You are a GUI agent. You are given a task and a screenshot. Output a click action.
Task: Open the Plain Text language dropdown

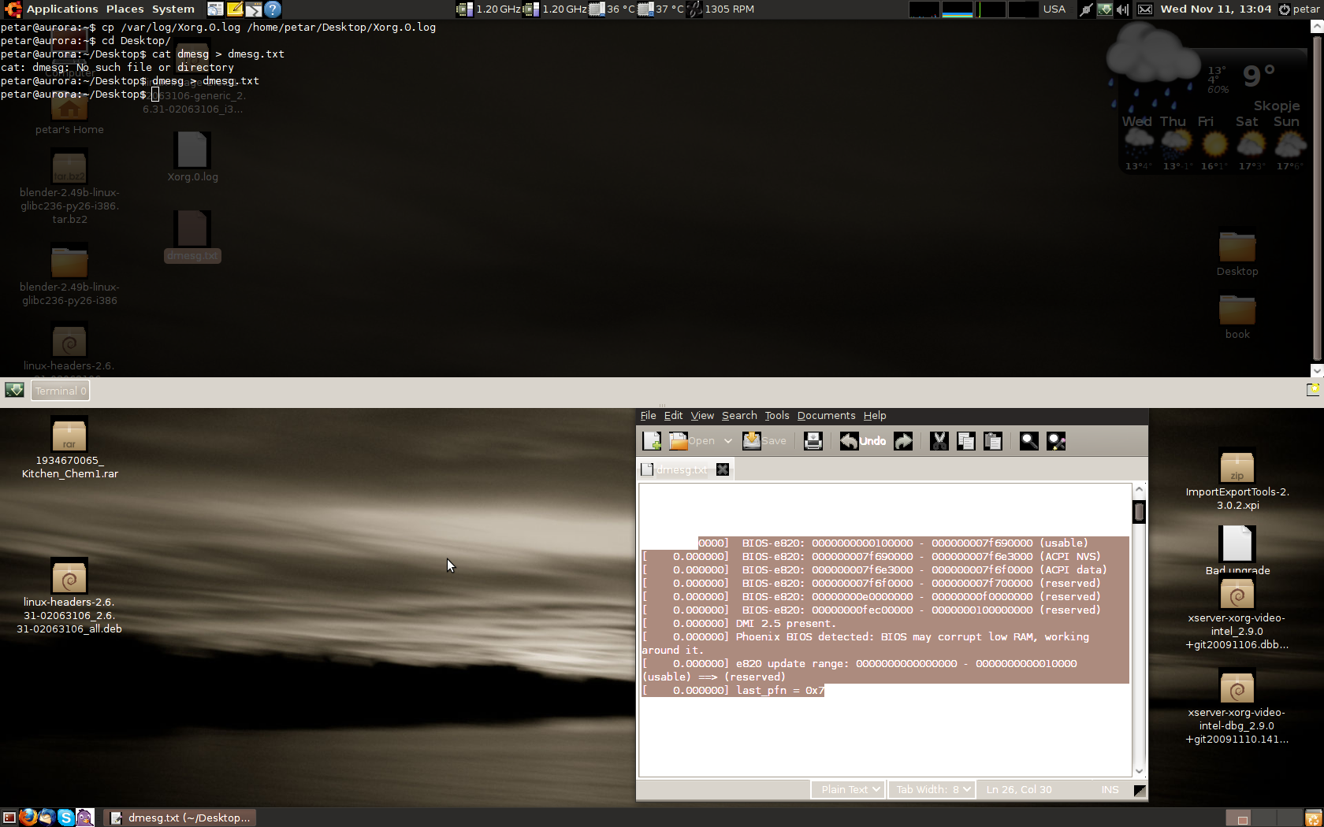pos(847,789)
